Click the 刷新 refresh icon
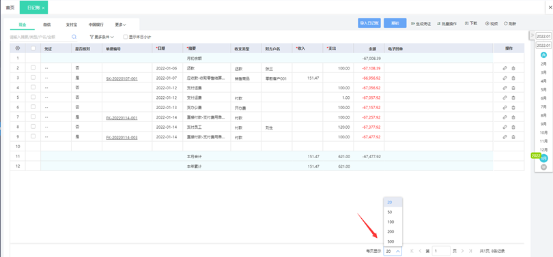This screenshot has height=257, width=553. (x=505, y=24)
